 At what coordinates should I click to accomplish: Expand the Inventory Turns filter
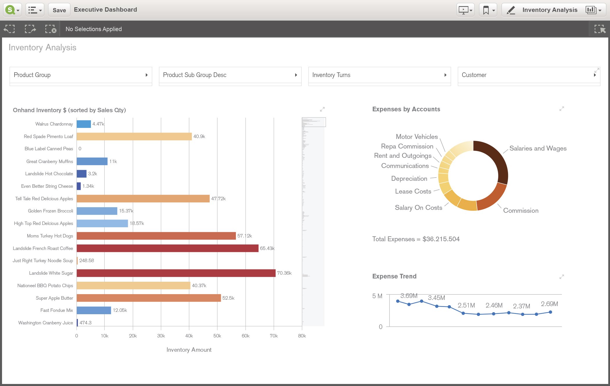pos(445,75)
